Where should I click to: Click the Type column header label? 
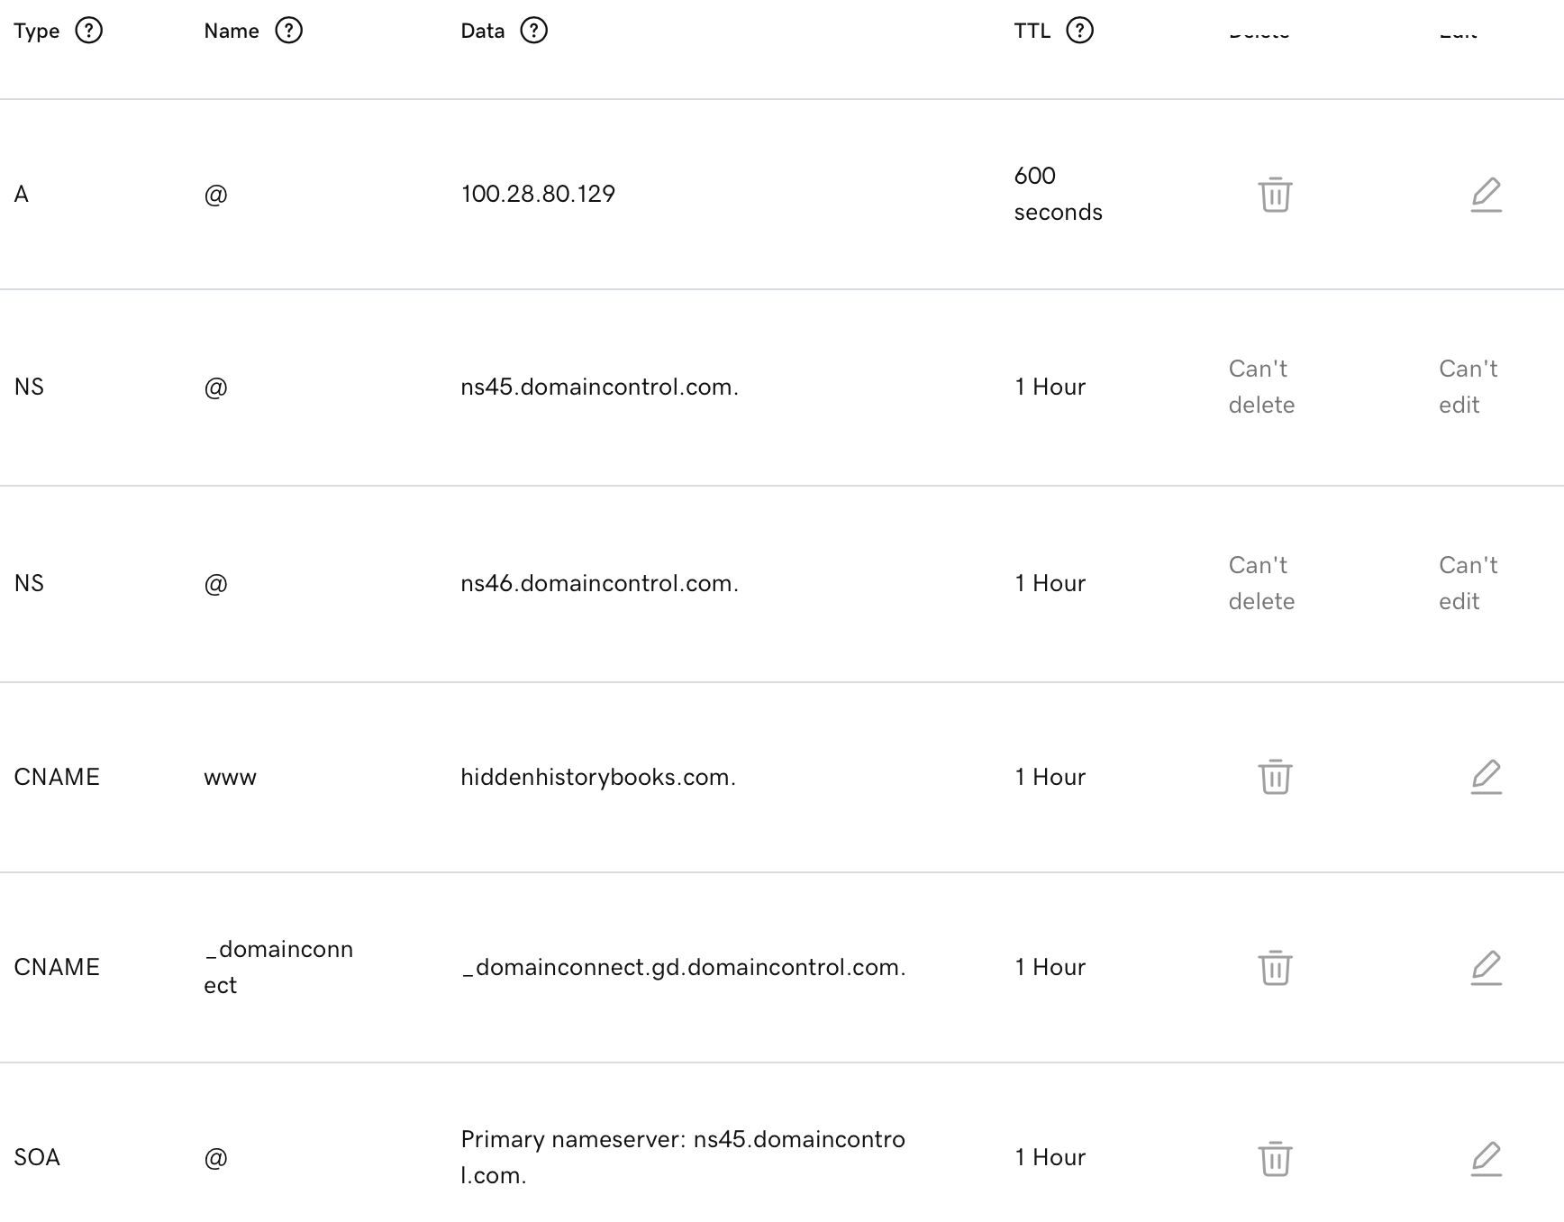(37, 31)
